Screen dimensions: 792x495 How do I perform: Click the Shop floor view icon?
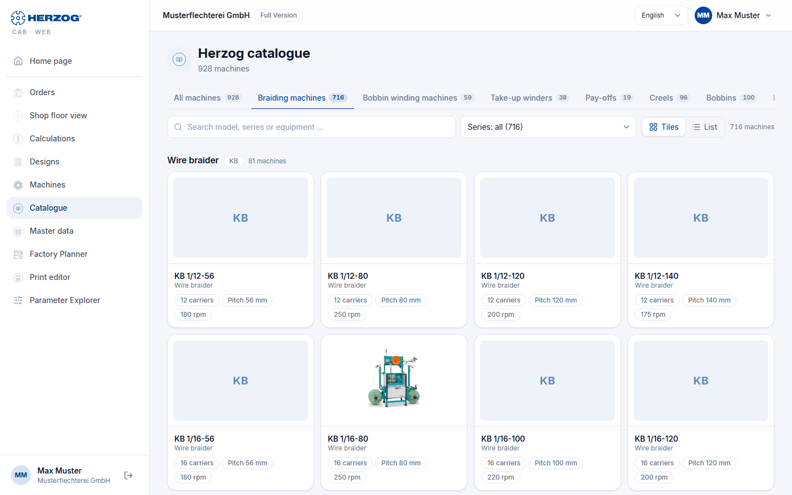(x=18, y=116)
